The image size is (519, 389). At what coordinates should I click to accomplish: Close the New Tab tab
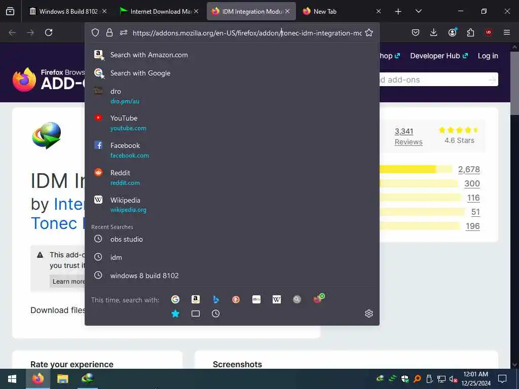pyautogui.click(x=379, y=12)
